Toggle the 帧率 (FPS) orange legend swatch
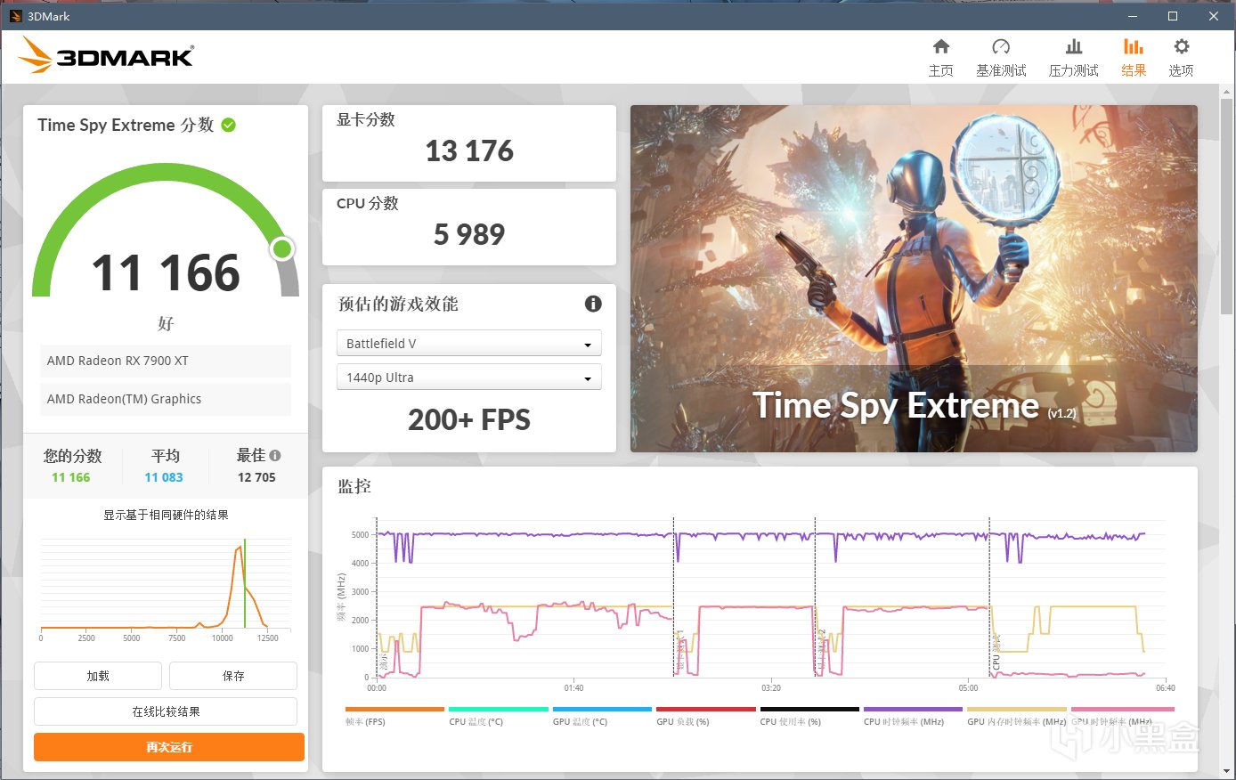The width and height of the screenshot is (1236, 780). (394, 710)
